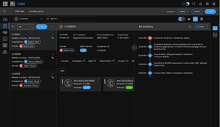Screen dimensions: 220x127
Task: Click the Add button under tabs
Action: tap(62, 71)
